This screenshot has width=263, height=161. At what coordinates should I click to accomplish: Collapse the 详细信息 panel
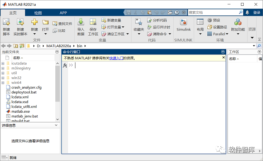tap(56, 125)
